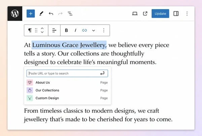Click the block drag handle
The height and width of the screenshot is (136, 202).
point(36,30)
